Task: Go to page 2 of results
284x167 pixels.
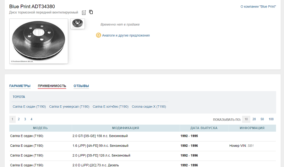Action: pos(19,119)
